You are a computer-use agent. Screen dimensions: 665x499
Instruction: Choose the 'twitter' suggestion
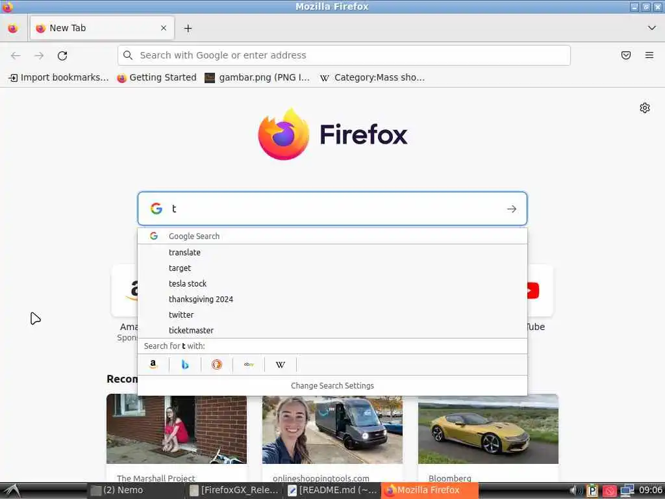[x=332, y=315]
